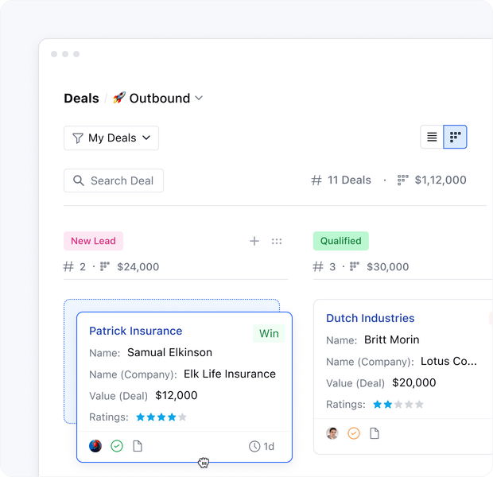Click the Deals breadcrumb
The height and width of the screenshot is (477, 493).
[x=81, y=98]
